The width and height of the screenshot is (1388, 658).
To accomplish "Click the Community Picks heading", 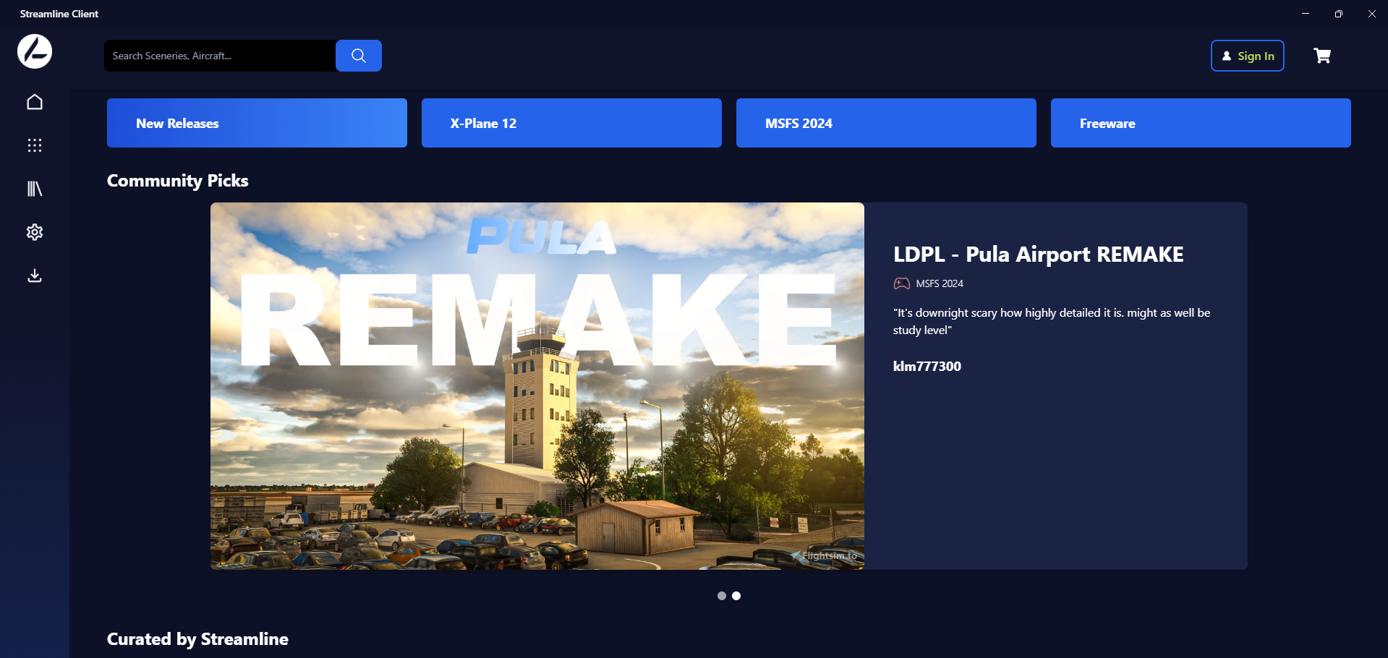I will [x=177, y=181].
